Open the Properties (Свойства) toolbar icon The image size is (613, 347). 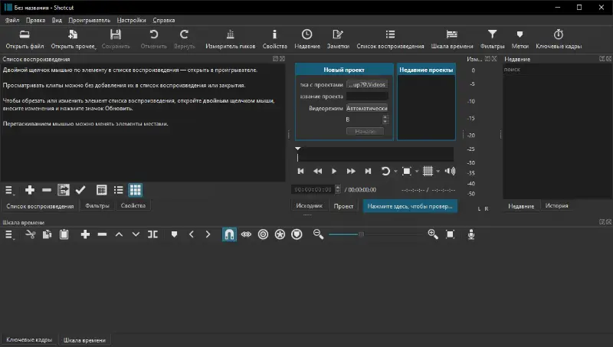[x=274, y=40]
